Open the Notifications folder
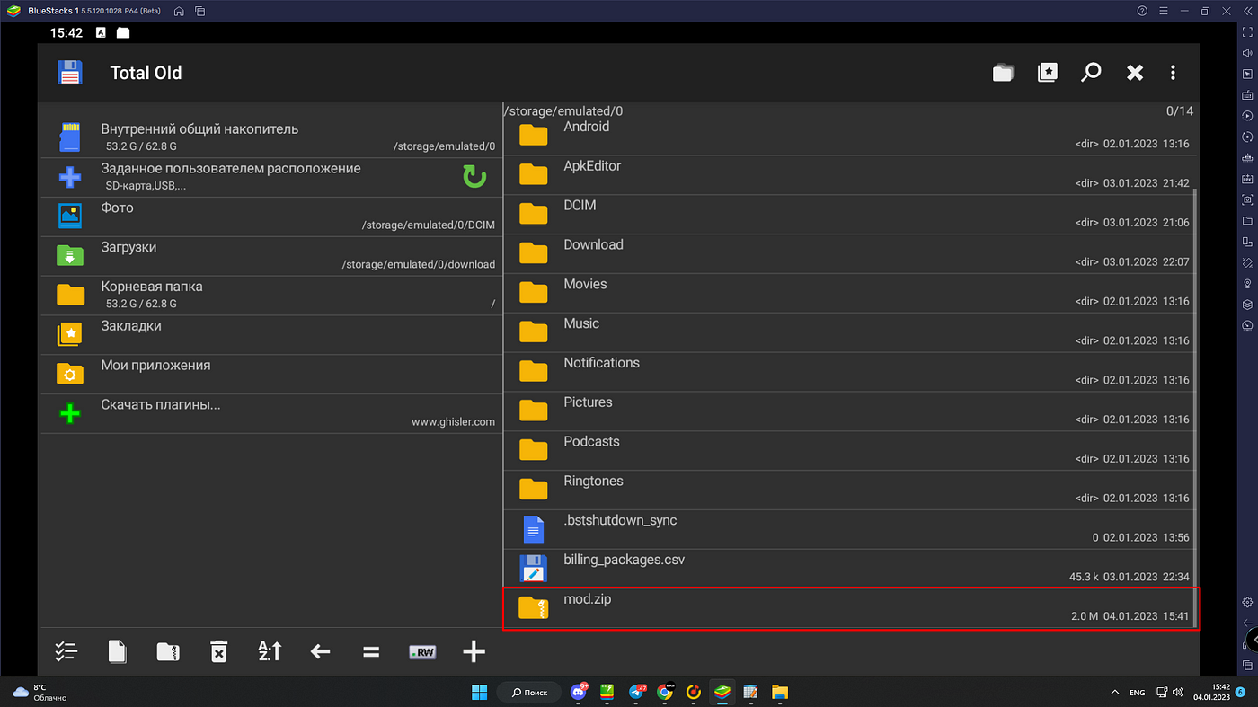Screen dimensions: 1258x707 pos(849,372)
